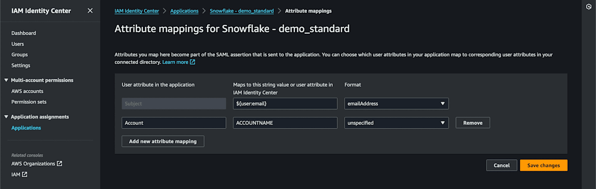
Task: Click the ACCOUNTNAME value field
Action: (x=285, y=123)
